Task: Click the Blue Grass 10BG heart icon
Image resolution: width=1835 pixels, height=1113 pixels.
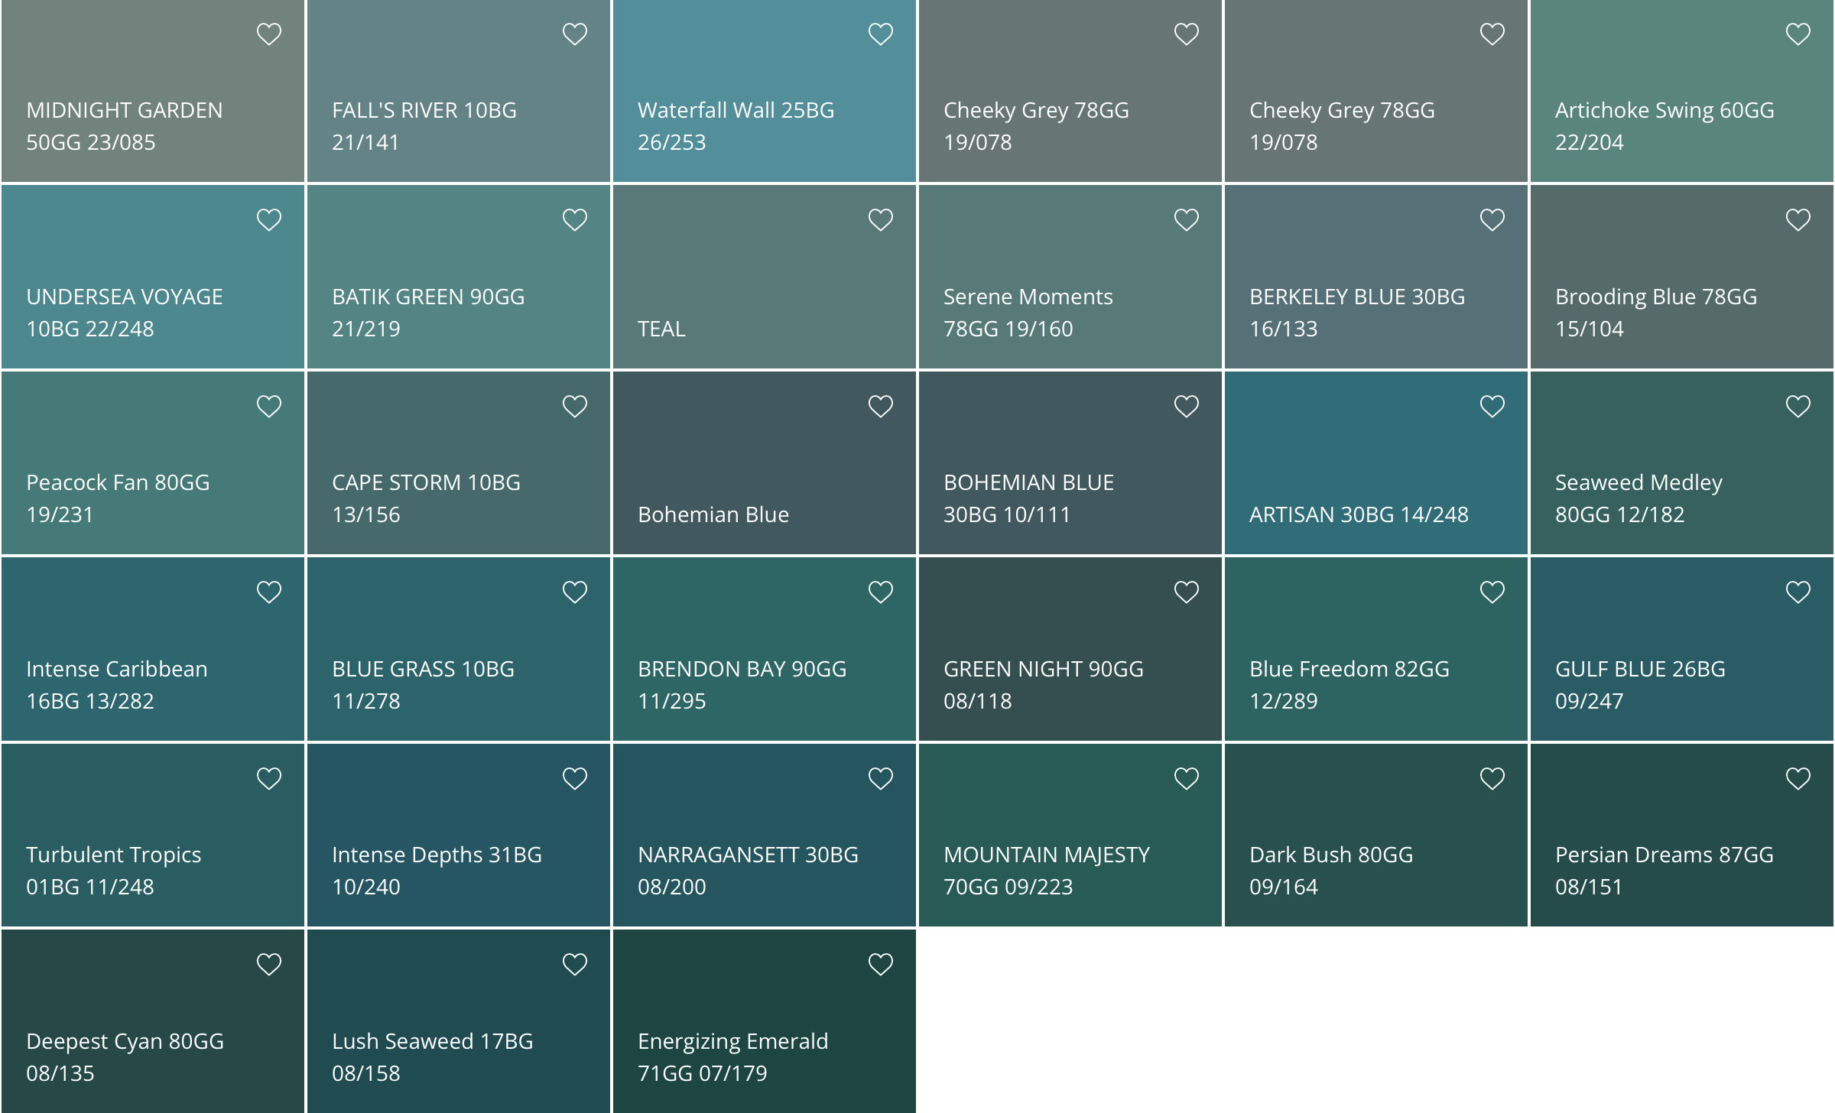Action: tap(575, 592)
